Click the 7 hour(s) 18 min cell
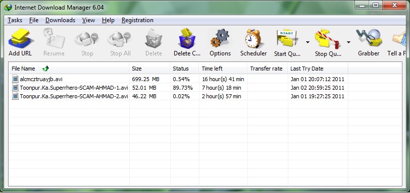This screenshot has height=193, width=410. point(221,88)
